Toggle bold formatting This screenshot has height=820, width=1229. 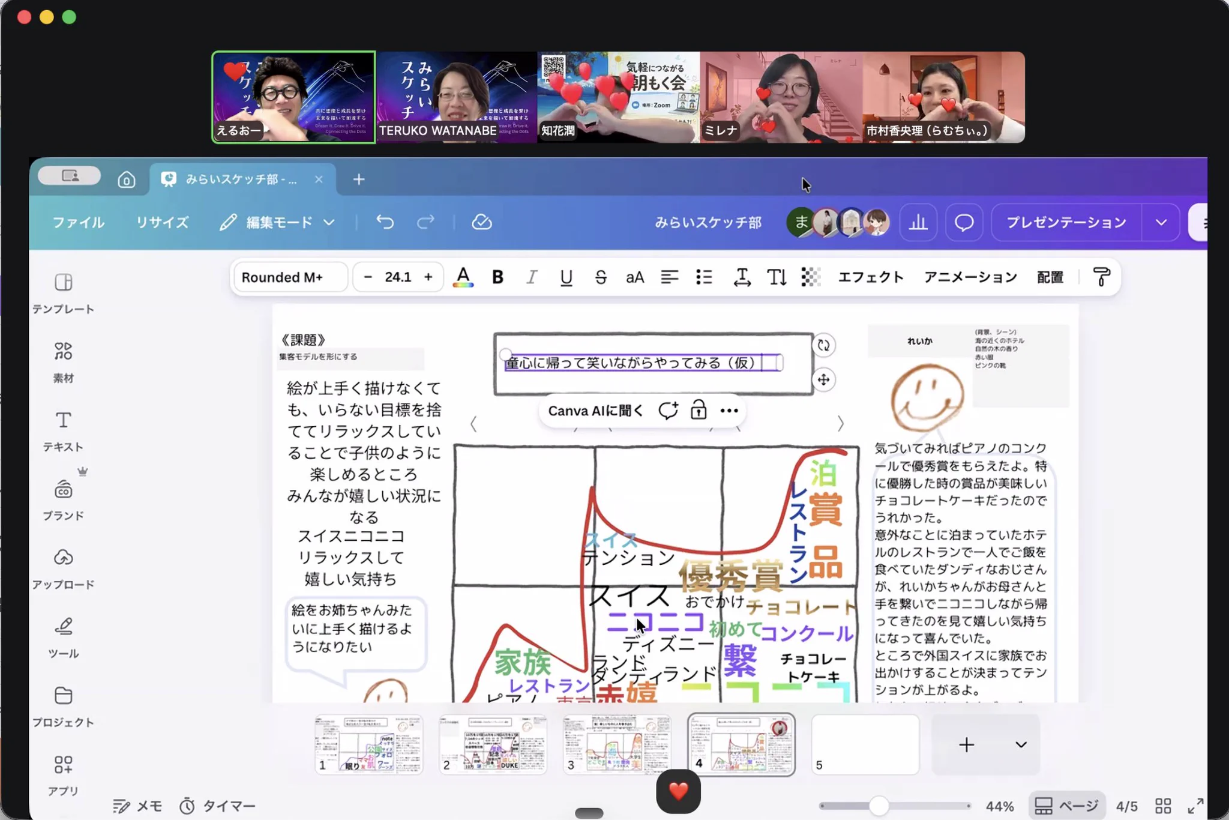pyautogui.click(x=497, y=277)
